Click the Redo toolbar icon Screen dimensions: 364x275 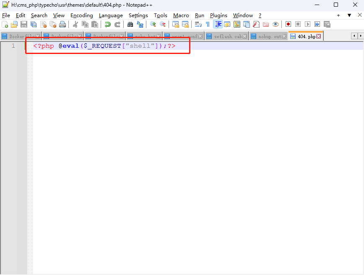click(x=117, y=24)
